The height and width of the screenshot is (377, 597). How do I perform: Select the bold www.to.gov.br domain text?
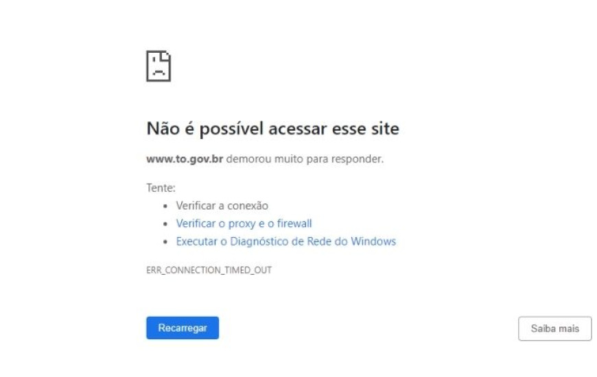click(x=185, y=159)
